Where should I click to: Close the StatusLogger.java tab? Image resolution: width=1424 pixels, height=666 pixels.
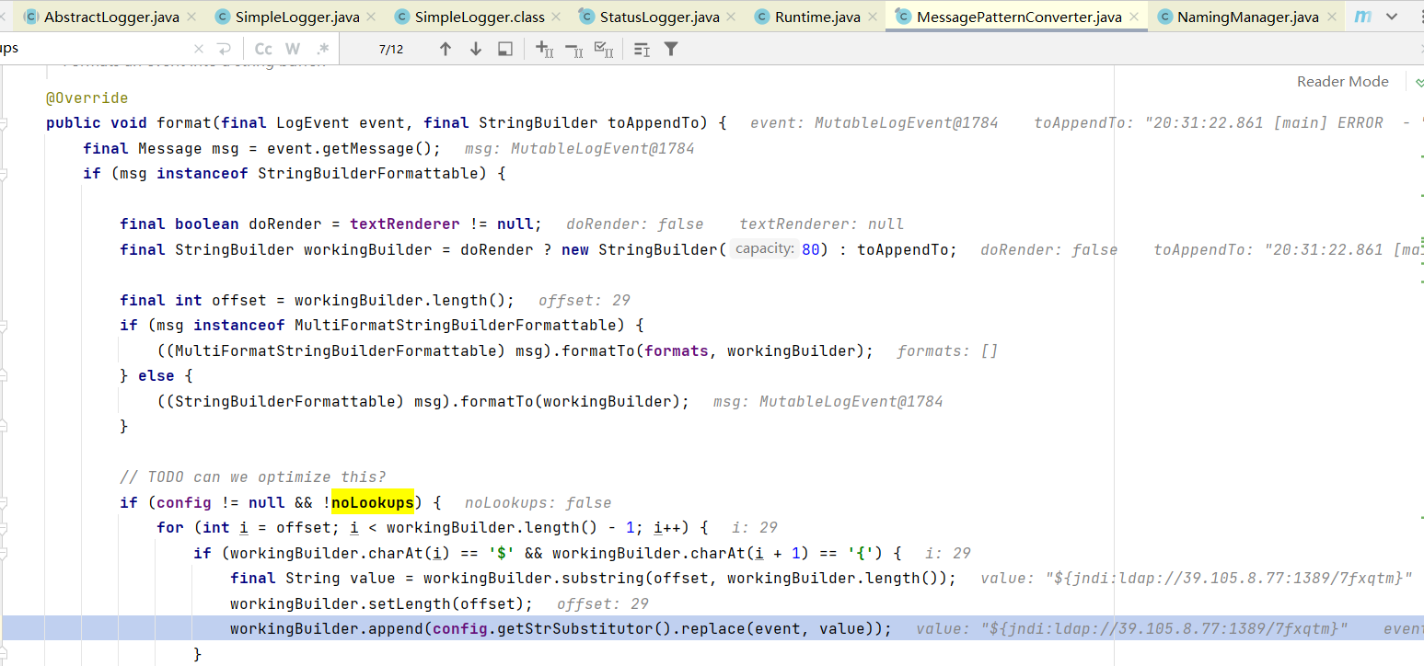(731, 17)
